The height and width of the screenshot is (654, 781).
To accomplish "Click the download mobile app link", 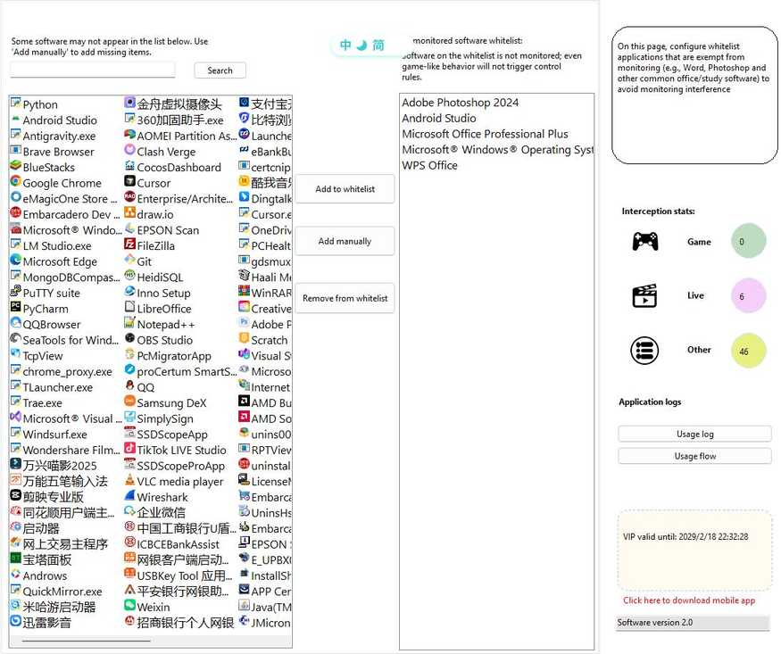I will click(689, 600).
